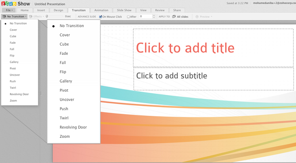The height and width of the screenshot is (163, 296).
Task: Expand the Preview dropdown arrow
Action: [211, 17]
